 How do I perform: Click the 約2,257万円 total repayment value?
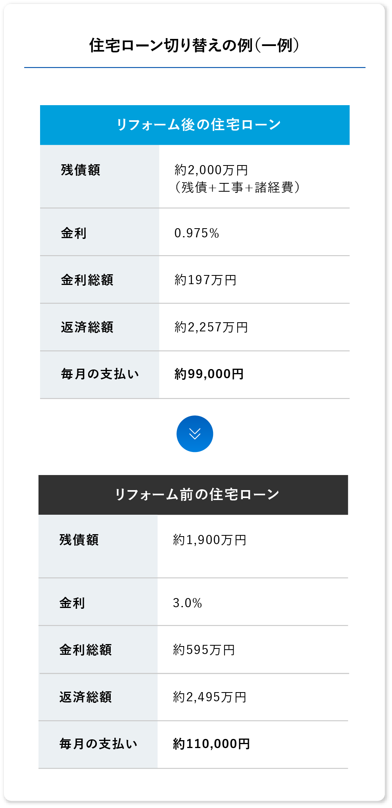point(211,327)
